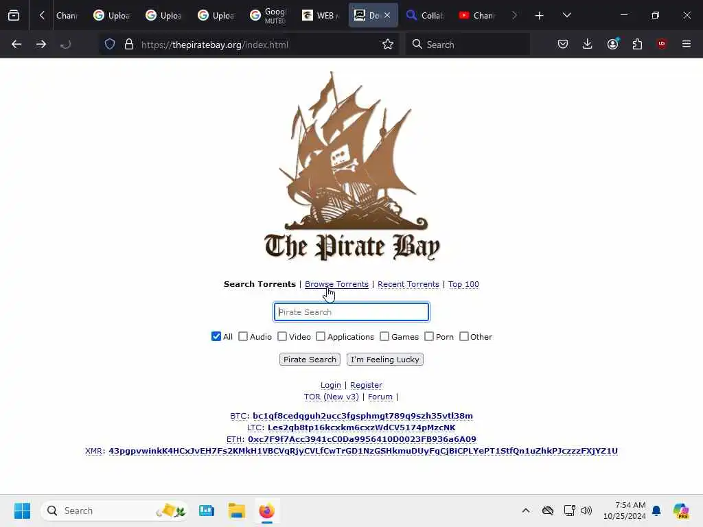The width and height of the screenshot is (703, 527).
Task: Click the Firefox taskbar icon
Action: point(267,511)
